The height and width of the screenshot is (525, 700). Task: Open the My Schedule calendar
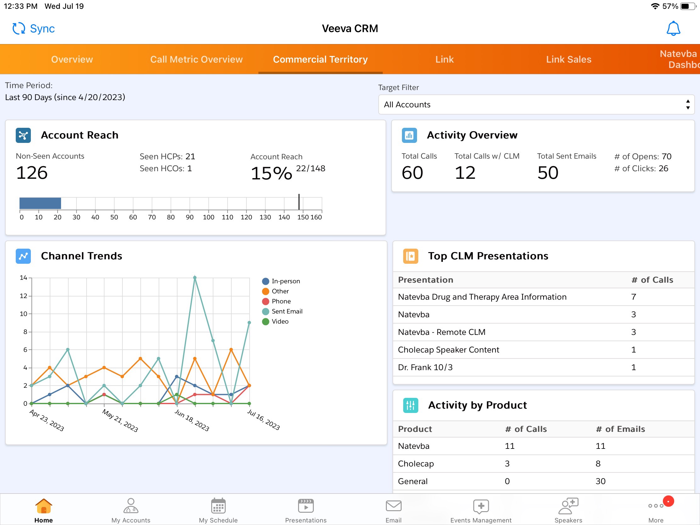point(218,510)
